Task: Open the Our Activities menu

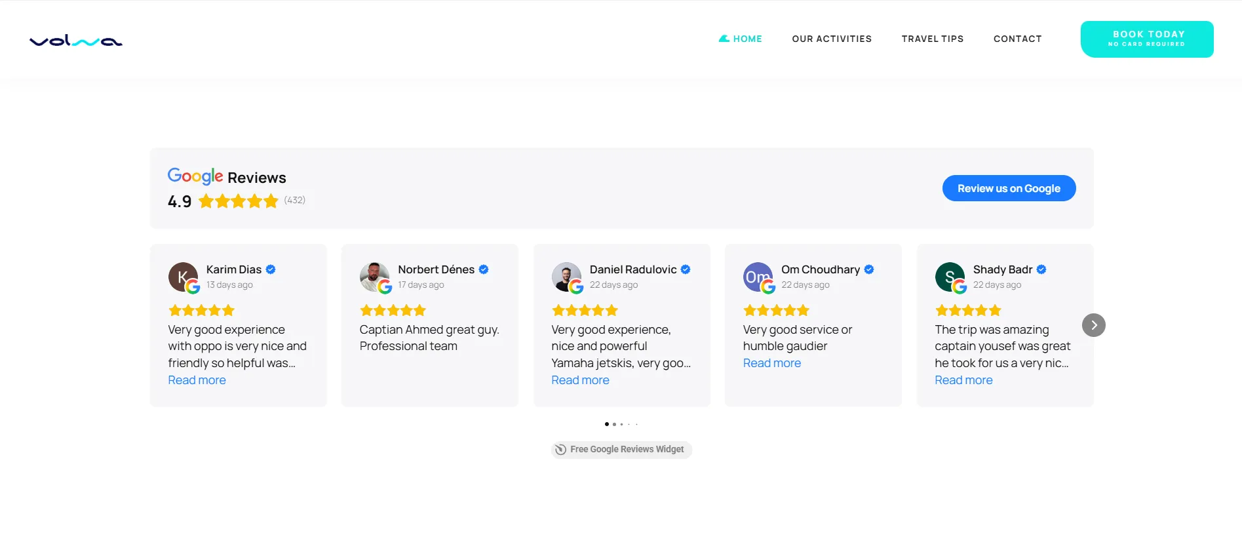Action: click(x=832, y=39)
